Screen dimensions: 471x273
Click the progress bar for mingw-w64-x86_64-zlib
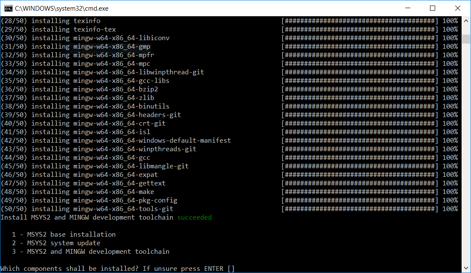[360, 98]
